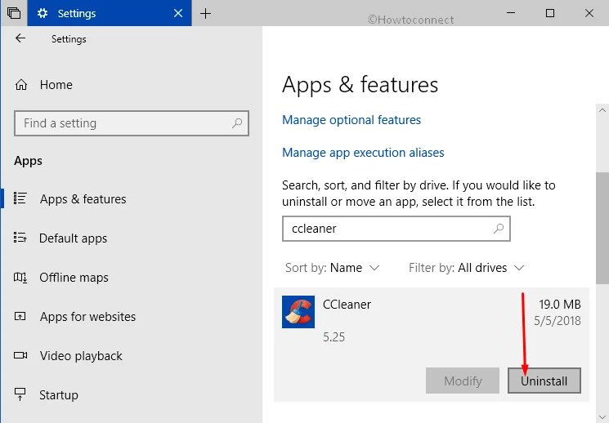The width and height of the screenshot is (609, 423).
Task: Click the ccleaner app search field
Action: pos(396,229)
